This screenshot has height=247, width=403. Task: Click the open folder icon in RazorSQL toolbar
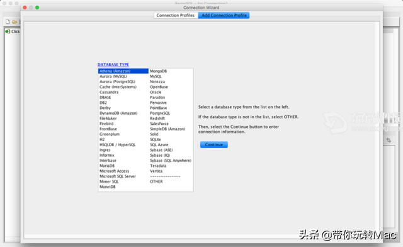coord(14,22)
